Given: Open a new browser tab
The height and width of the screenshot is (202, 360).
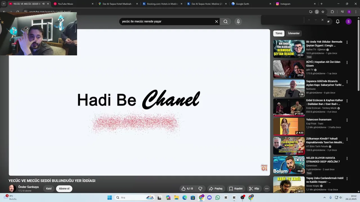Looking at the screenshot, I should (321, 4).
